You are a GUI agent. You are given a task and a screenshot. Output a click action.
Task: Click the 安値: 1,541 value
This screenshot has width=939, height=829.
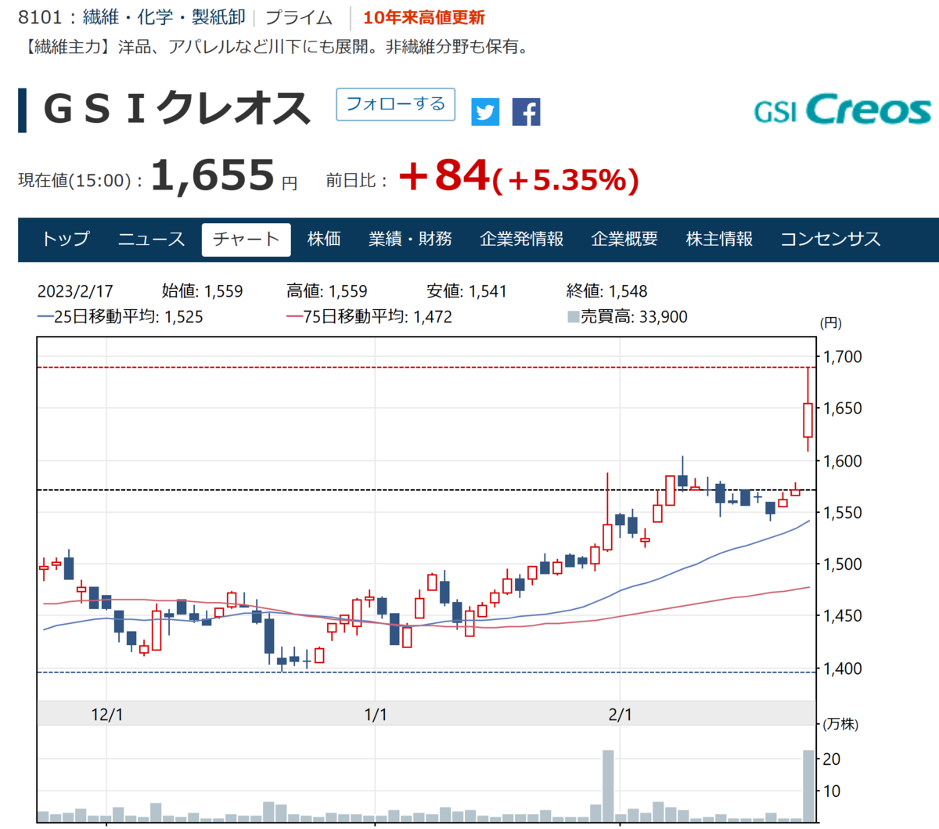[466, 291]
